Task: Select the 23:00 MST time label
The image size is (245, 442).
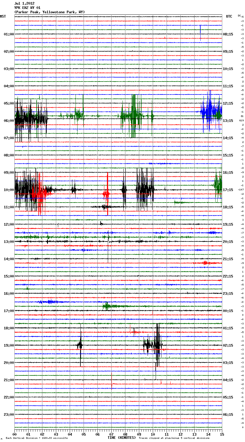Action: point(9,415)
